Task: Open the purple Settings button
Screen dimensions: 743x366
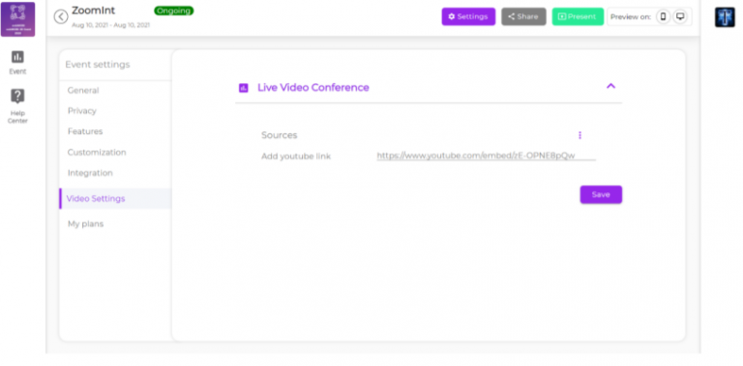Action: (x=468, y=16)
